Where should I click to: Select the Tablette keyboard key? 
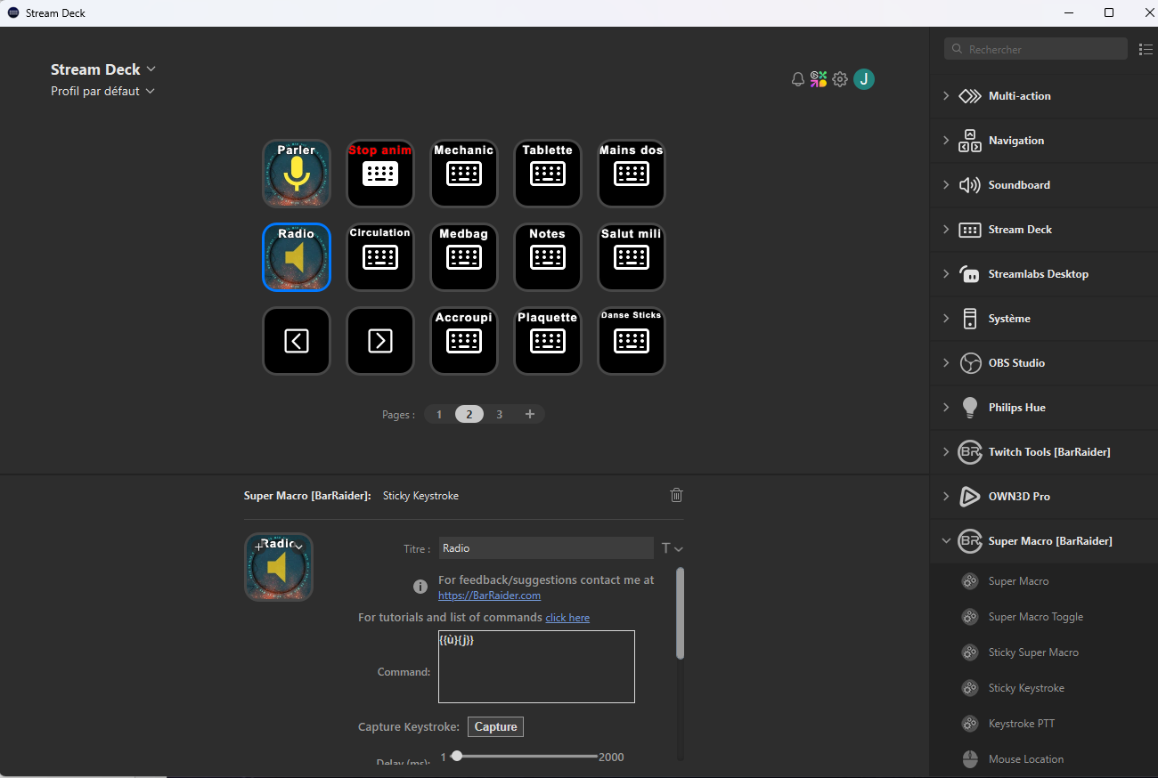[x=548, y=174]
